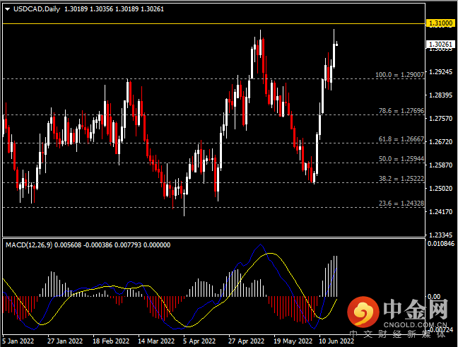458x347 pixels.
Task: Click Fibonacci label 38.2 = 1.25222
Action: pyautogui.click(x=401, y=179)
